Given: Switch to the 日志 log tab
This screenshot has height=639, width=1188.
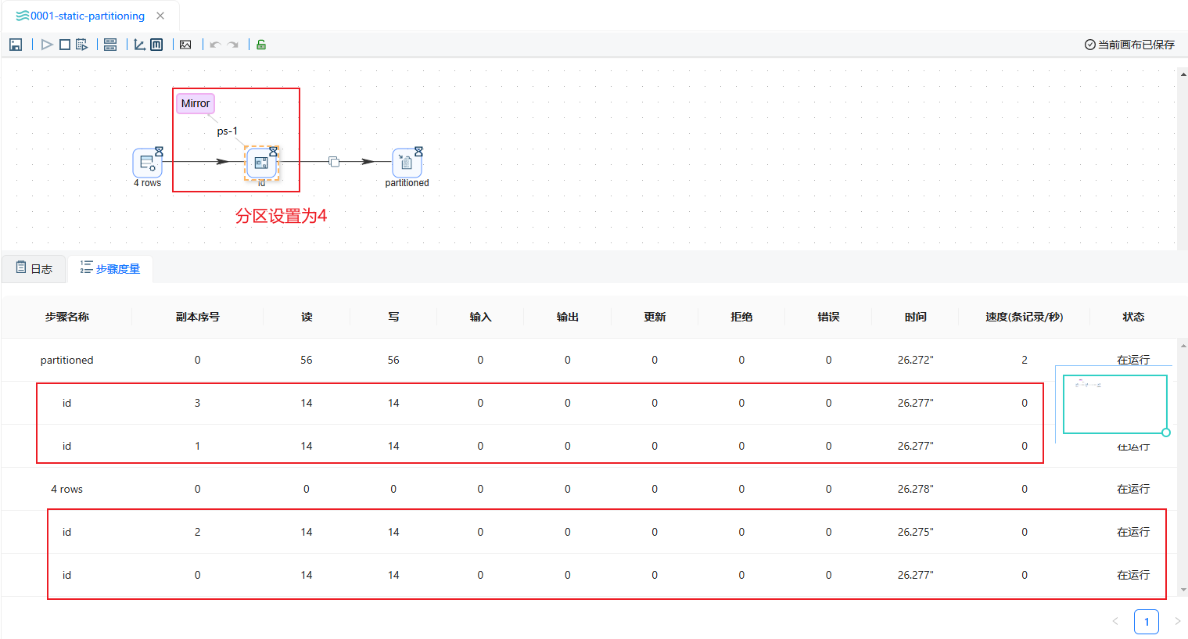Looking at the screenshot, I should coord(34,268).
